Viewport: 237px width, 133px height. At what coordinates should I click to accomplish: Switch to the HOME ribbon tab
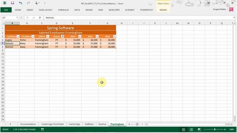pyautogui.click(x=18, y=10)
